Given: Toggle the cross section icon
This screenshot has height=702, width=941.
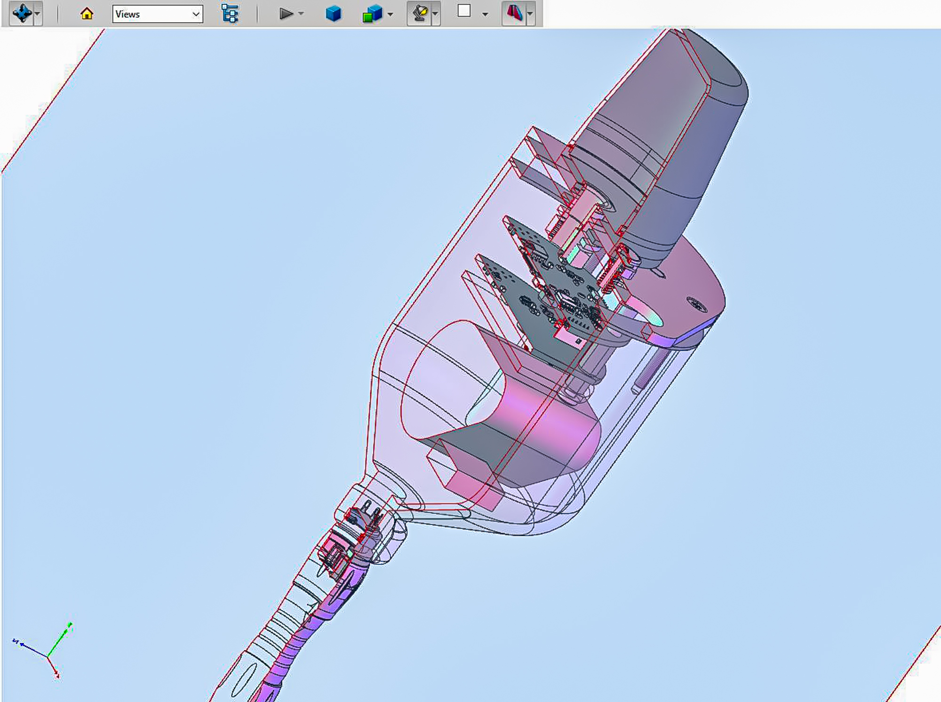Looking at the screenshot, I should (x=514, y=13).
